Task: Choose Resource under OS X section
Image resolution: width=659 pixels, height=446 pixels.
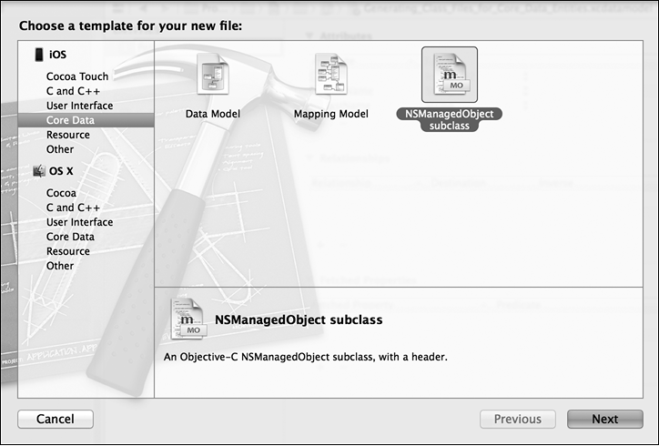Action: [x=68, y=251]
